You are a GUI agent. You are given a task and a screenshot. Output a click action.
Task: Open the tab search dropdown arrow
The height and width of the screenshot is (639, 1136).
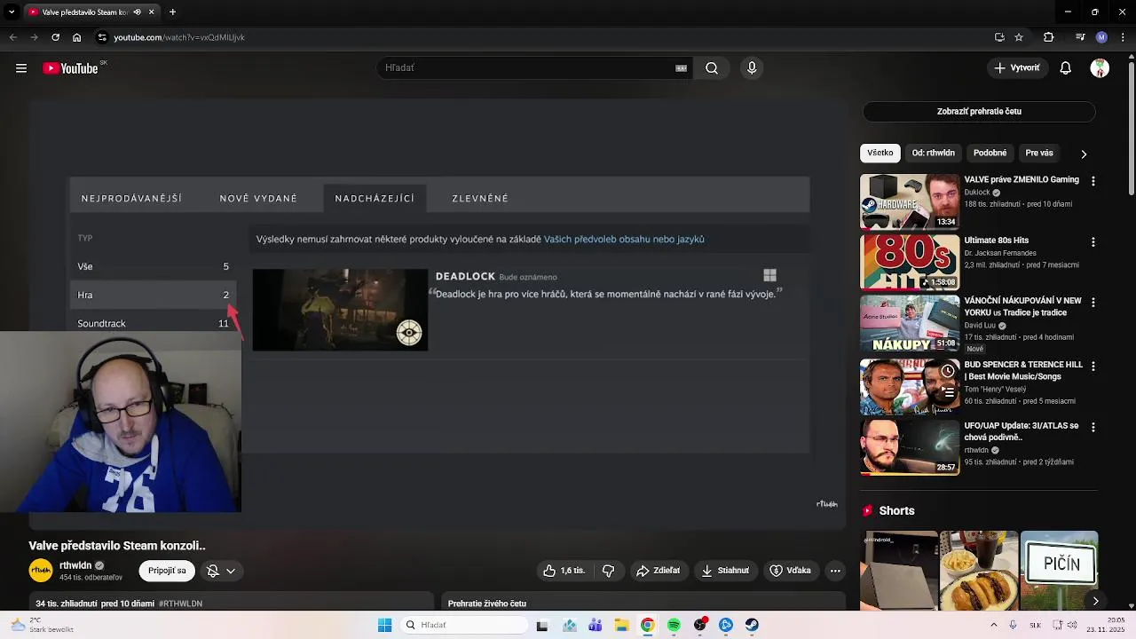point(12,12)
